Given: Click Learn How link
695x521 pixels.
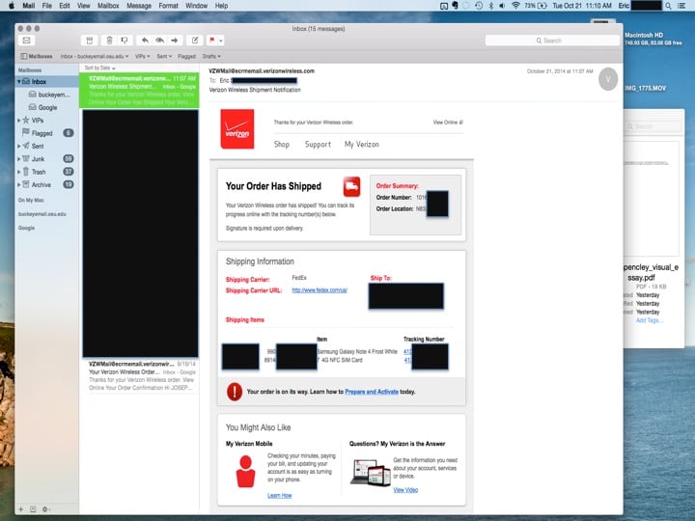Looking at the screenshot, I should pyautogui.click(x=280, y=495).
